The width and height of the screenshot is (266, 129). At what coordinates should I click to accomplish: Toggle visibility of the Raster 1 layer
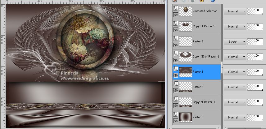pos(176,75)
